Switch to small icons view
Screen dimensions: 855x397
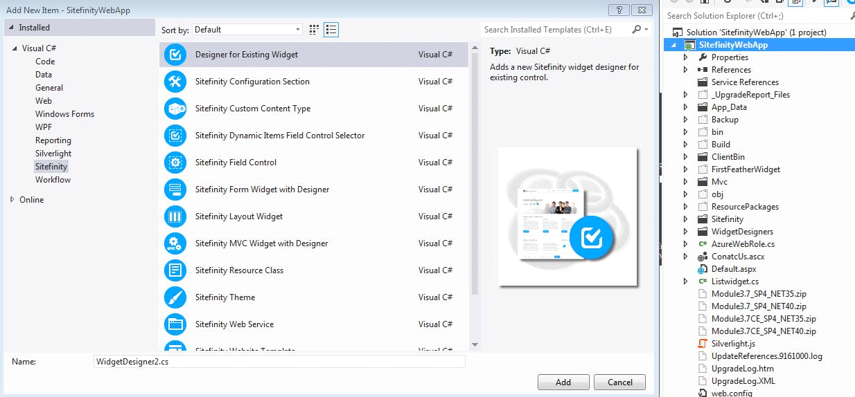(x=315, y=30)
